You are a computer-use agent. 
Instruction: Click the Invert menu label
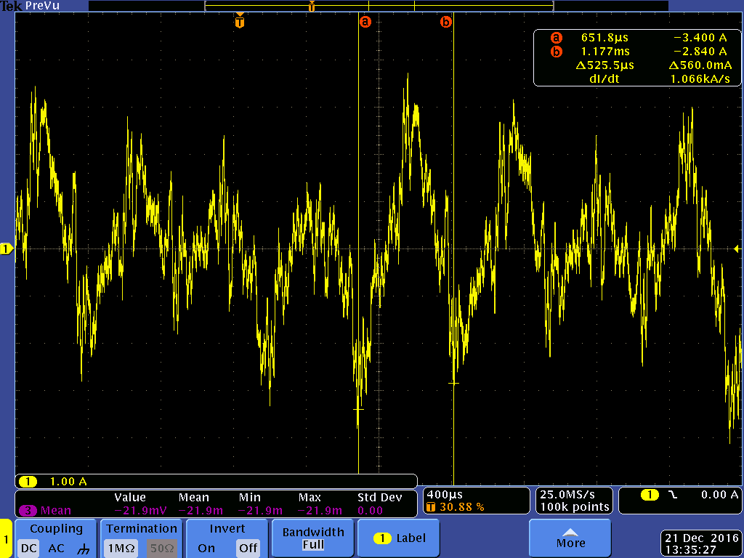tap(227, 529)
